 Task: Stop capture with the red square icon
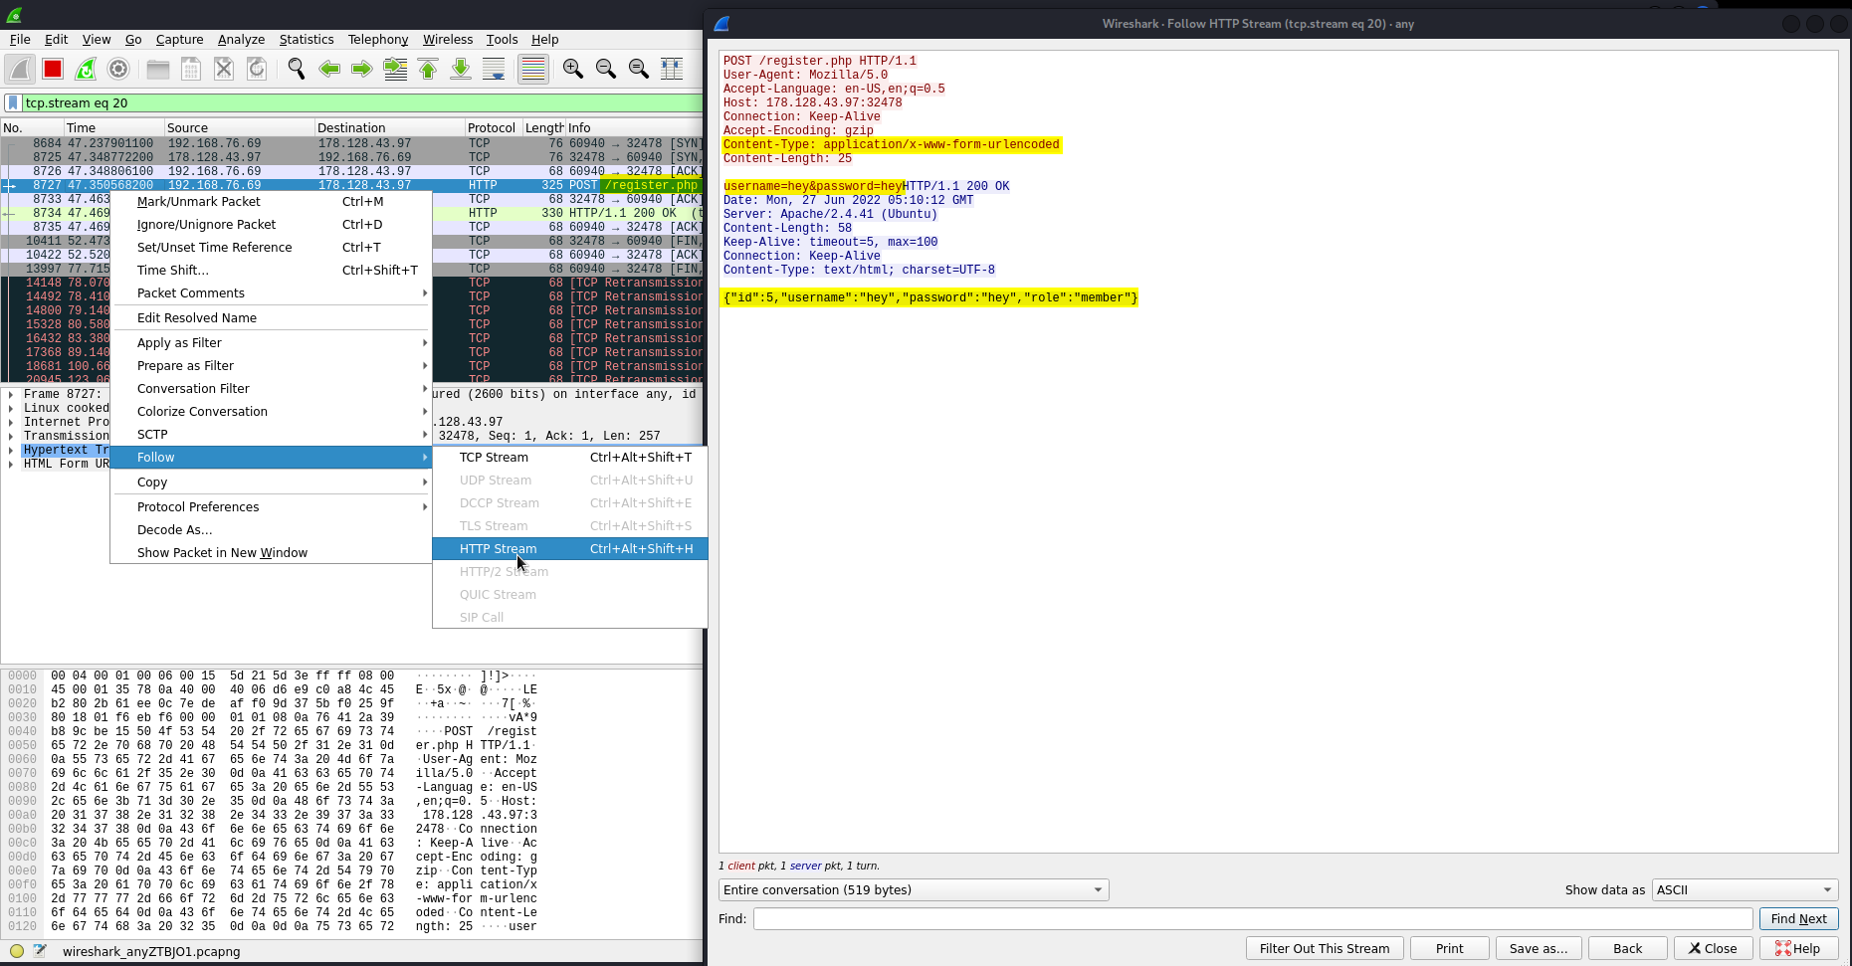point(53,69)
